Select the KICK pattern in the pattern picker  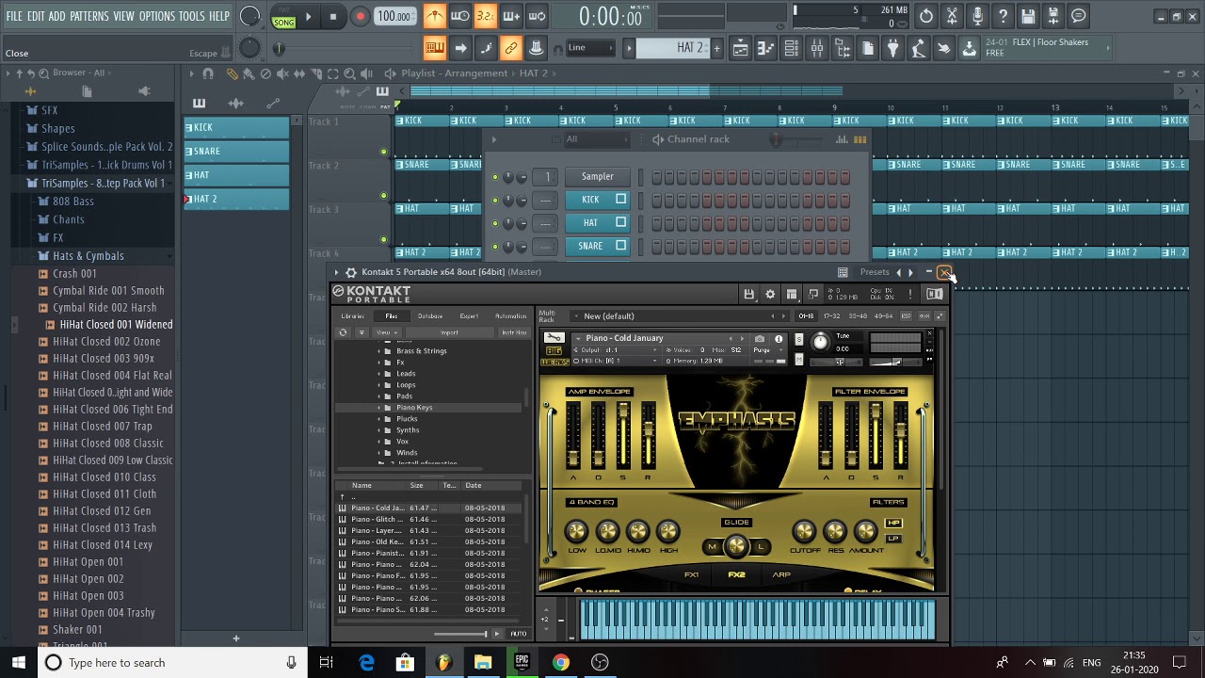(236, 127)
